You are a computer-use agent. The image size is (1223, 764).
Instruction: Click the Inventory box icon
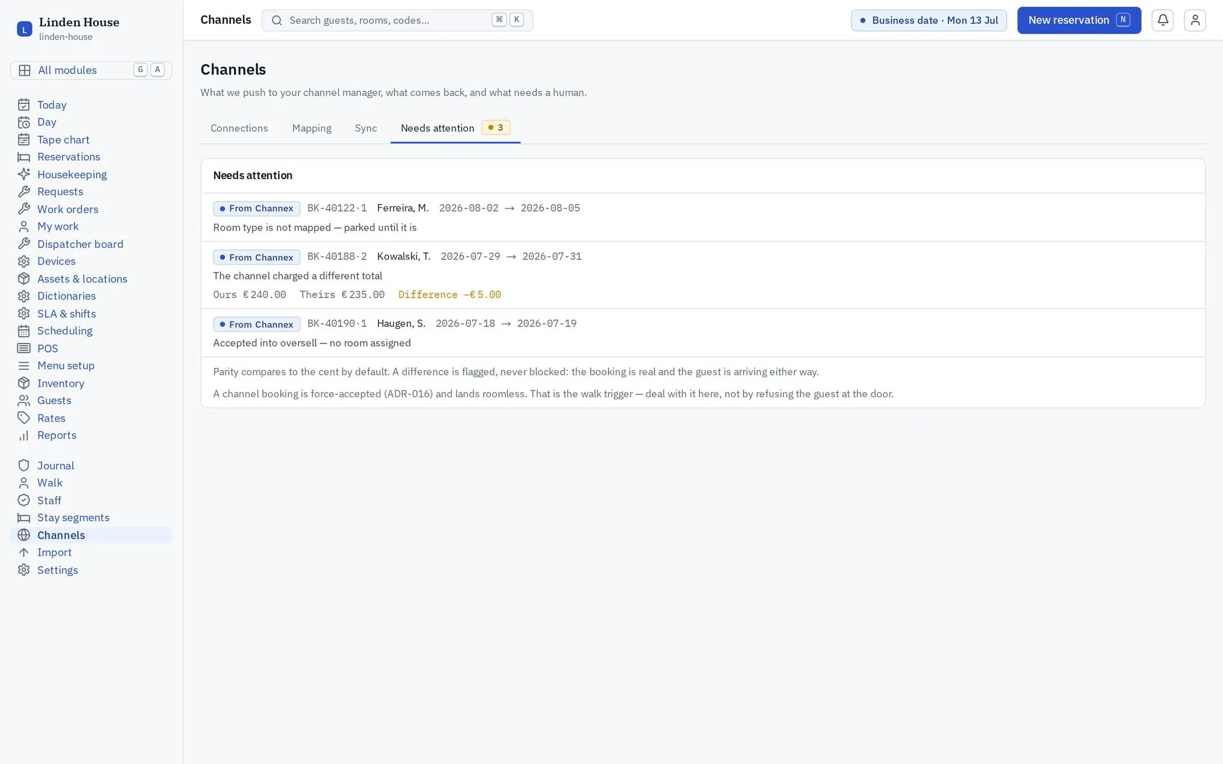pyautogui.click(x=24, y=383)
